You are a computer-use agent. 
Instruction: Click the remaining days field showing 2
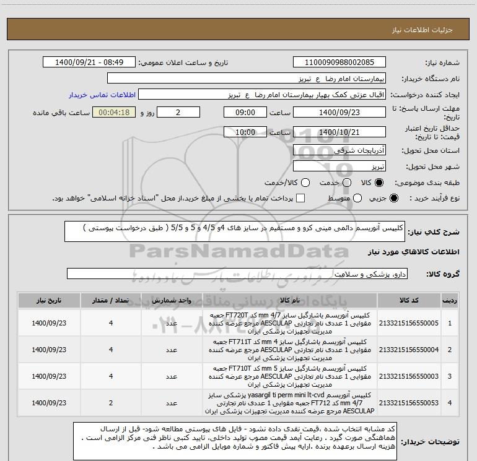(178, 112)
